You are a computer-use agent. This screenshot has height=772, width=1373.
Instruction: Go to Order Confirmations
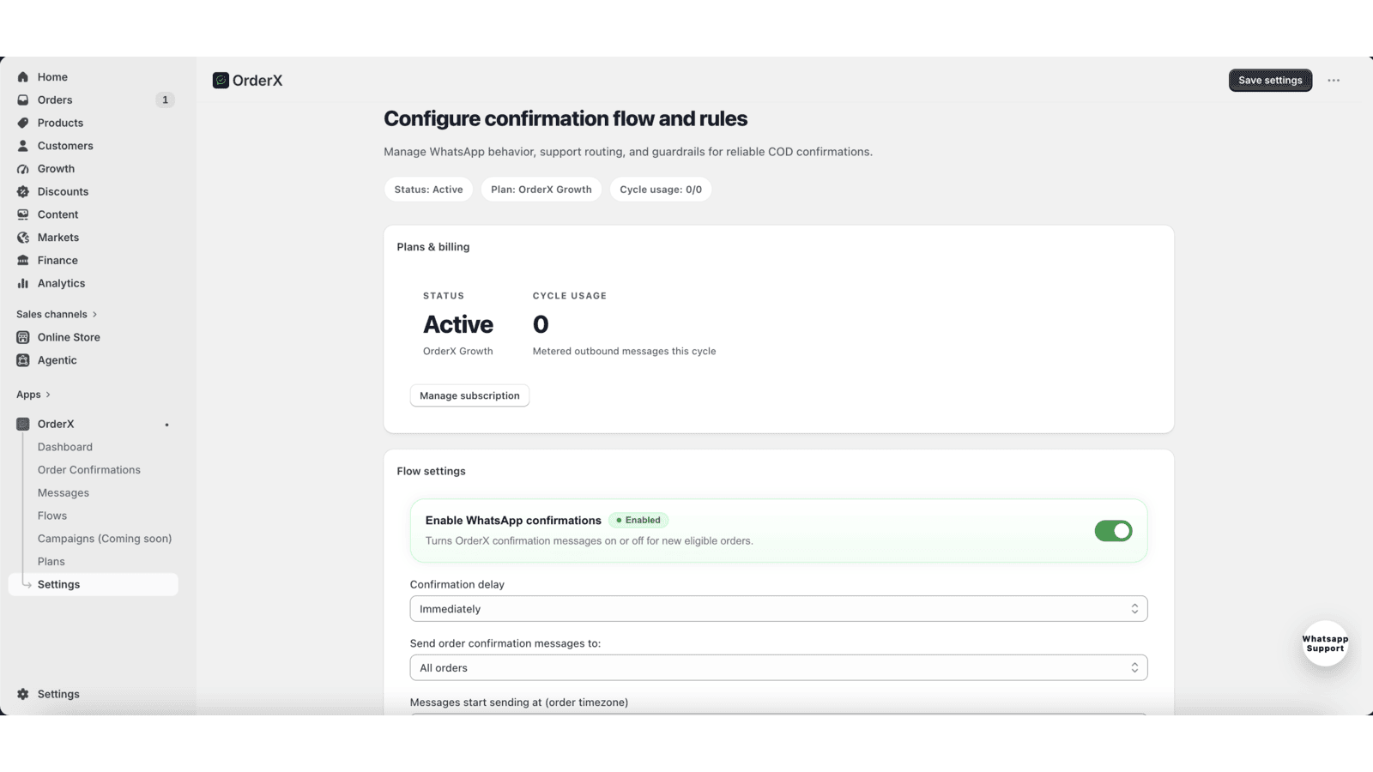pyautogui.click(x=89, y=470)
